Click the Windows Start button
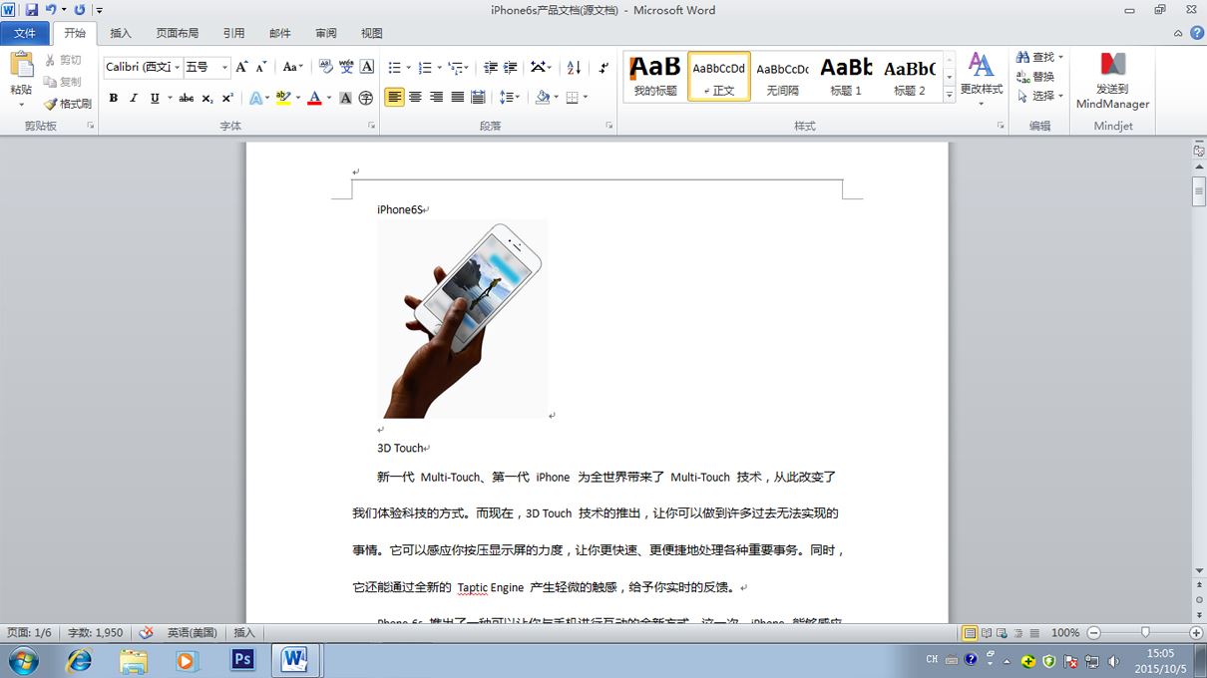 coord(23,660)
